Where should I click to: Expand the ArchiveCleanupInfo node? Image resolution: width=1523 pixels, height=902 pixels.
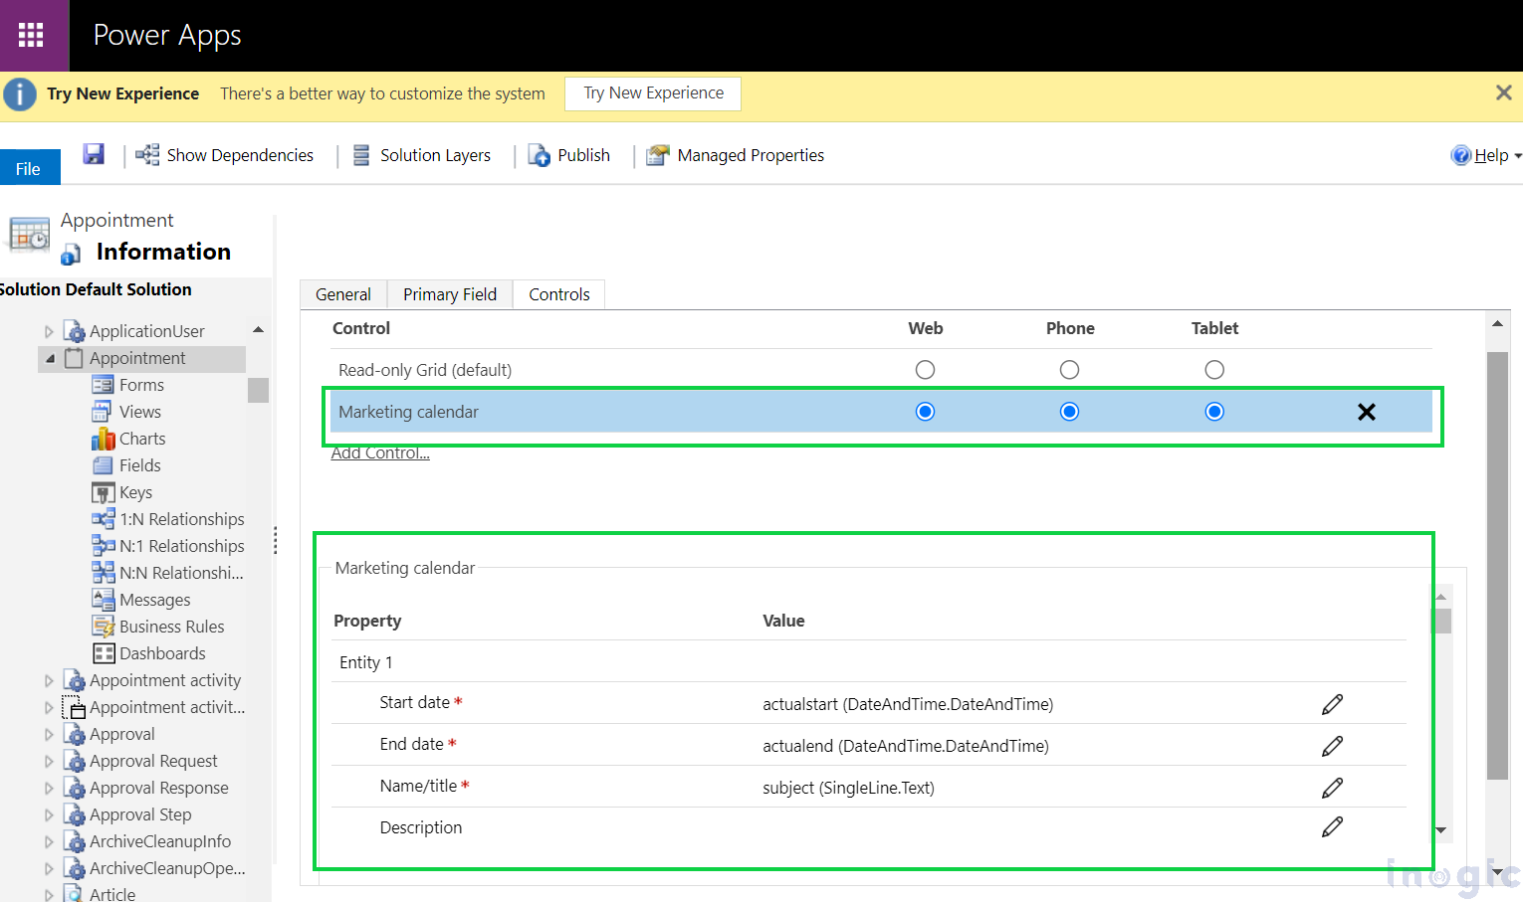coord(49,841)
